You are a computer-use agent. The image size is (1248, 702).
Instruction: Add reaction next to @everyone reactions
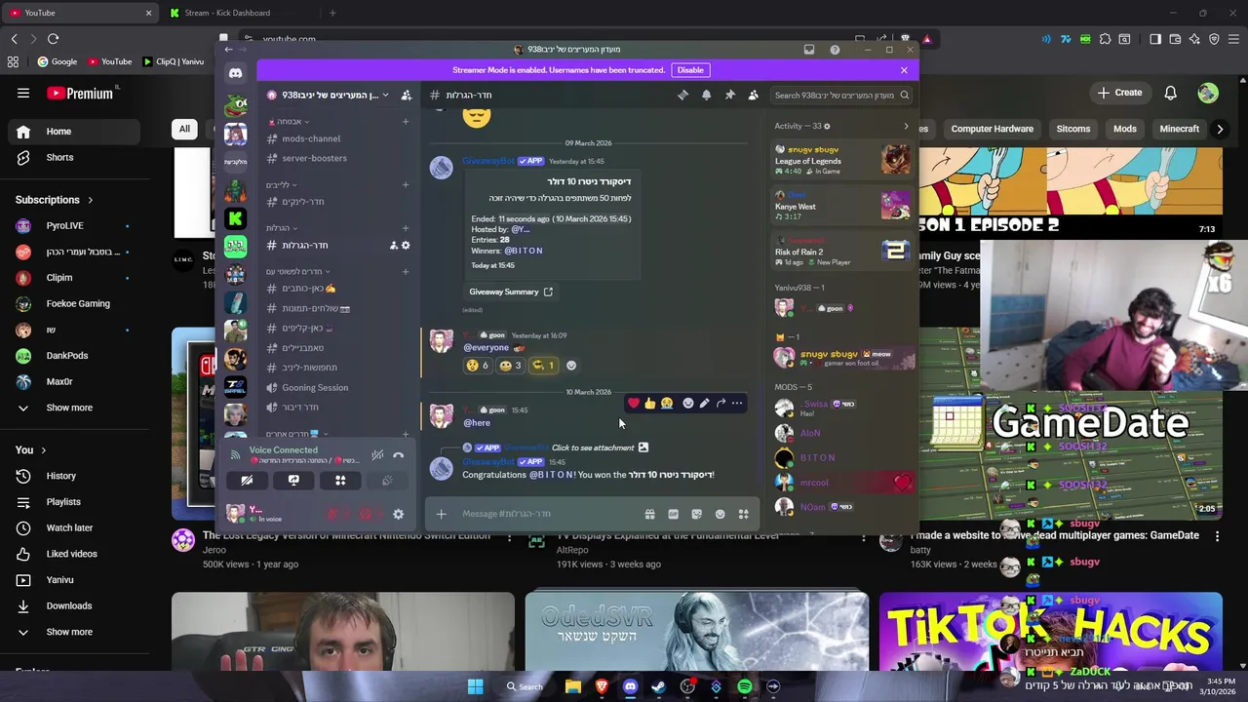tap(571, 366)
